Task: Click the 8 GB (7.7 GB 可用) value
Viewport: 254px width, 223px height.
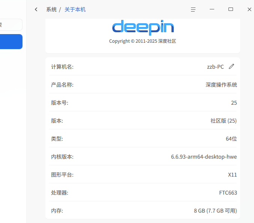Action: click(x=215, y=211)
